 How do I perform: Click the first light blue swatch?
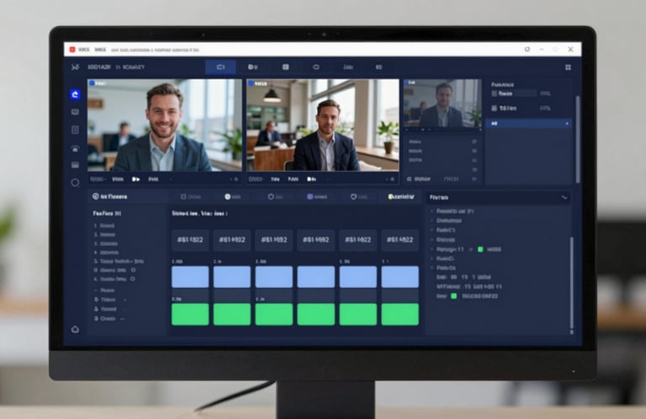190,277
